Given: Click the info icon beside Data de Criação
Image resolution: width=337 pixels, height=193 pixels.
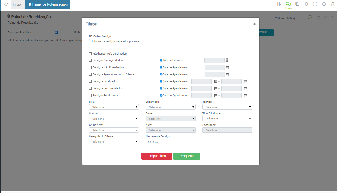Looking at the screenshot, I should tap(161, 60).
